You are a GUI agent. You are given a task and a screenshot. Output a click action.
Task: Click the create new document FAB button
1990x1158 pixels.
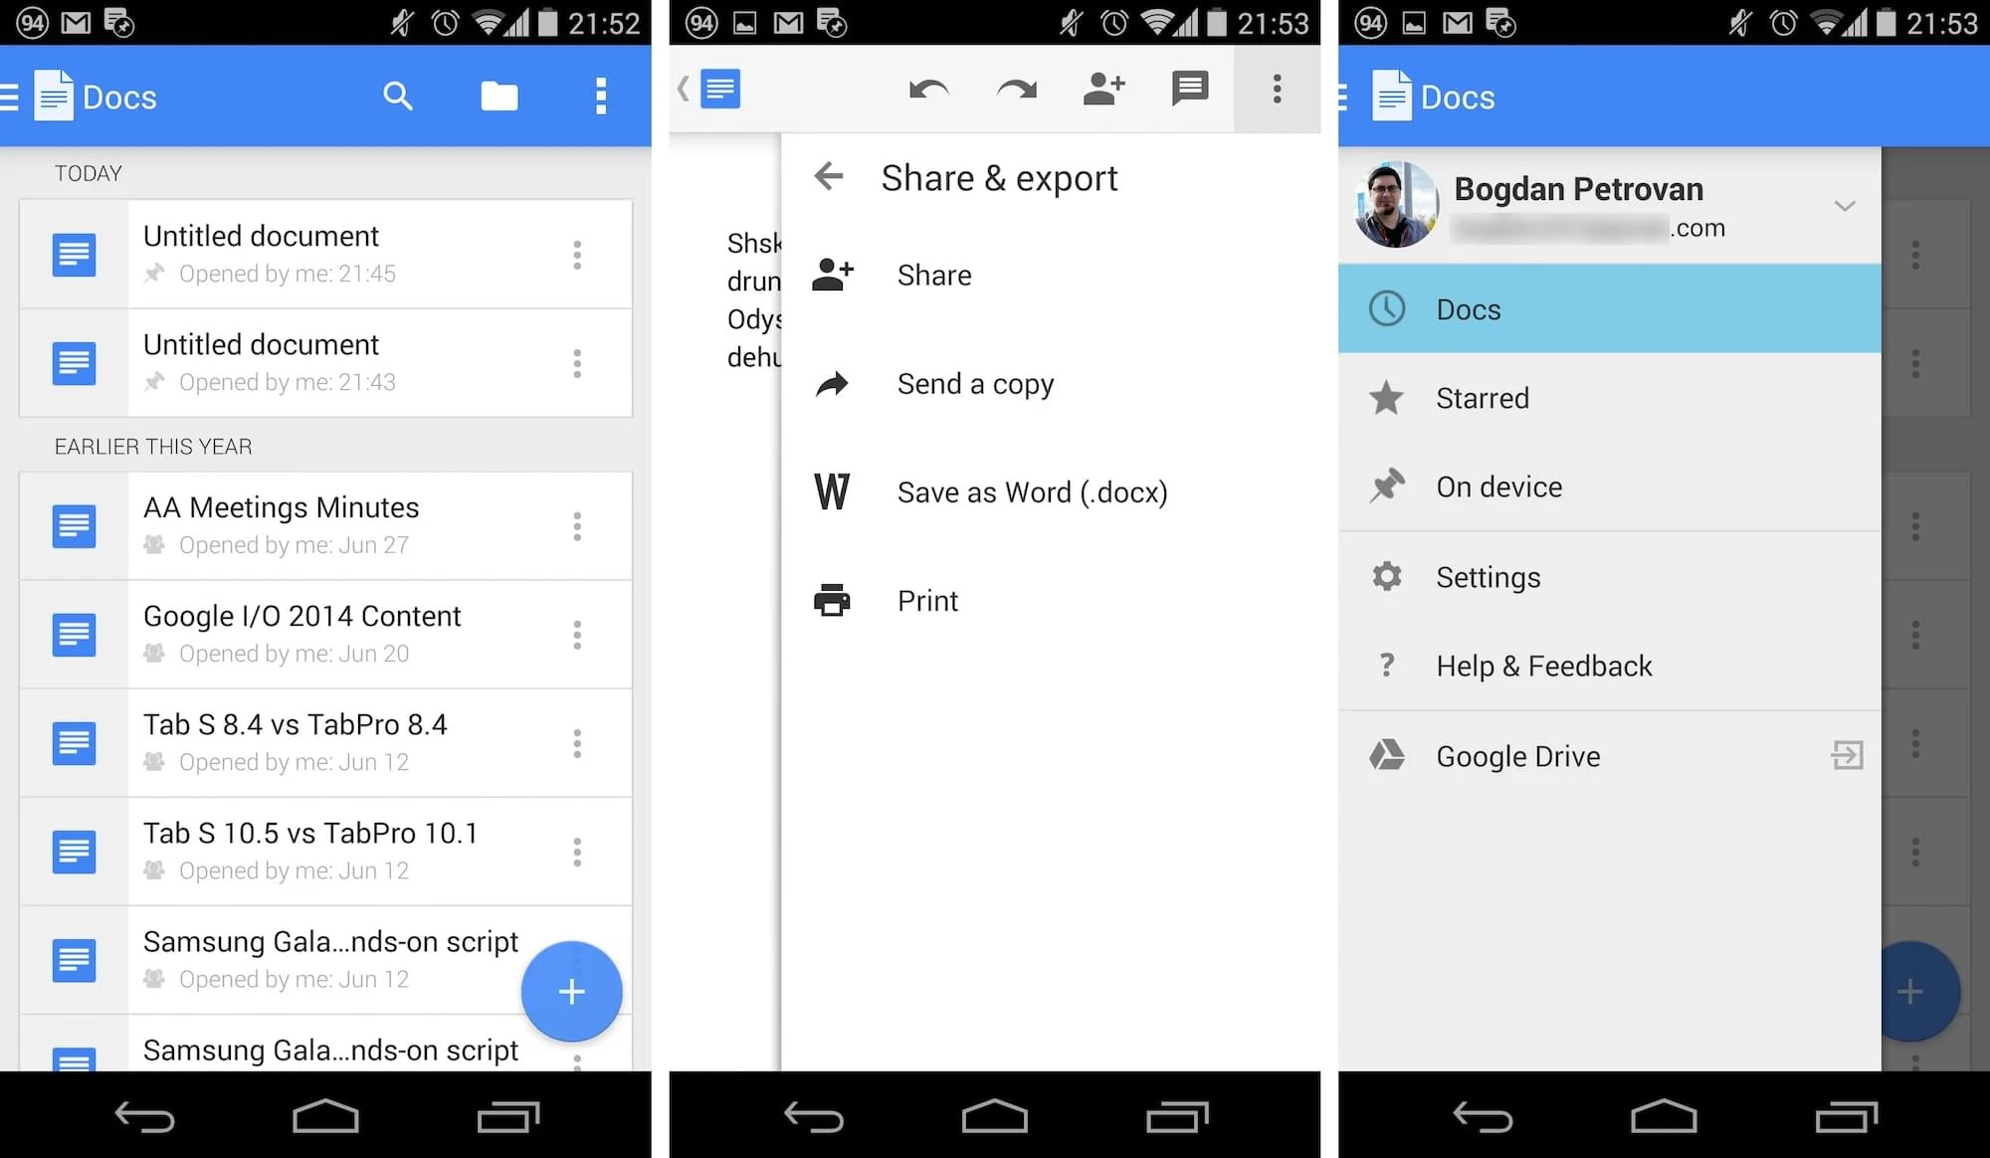coord(572,990)
